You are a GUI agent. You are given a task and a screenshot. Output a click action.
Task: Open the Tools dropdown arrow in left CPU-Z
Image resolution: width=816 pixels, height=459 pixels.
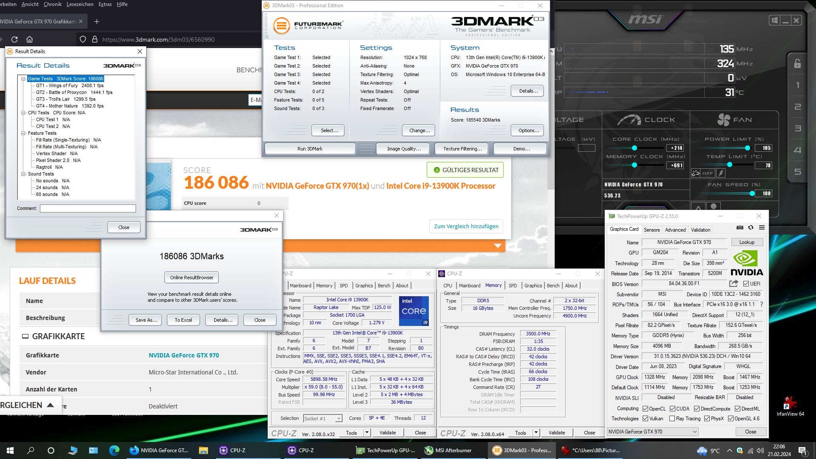(367, 433)
